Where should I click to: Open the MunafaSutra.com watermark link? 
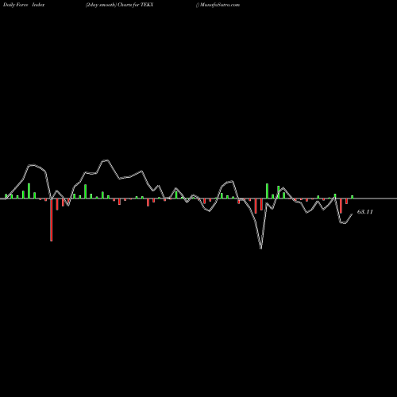tap(218, 5)
